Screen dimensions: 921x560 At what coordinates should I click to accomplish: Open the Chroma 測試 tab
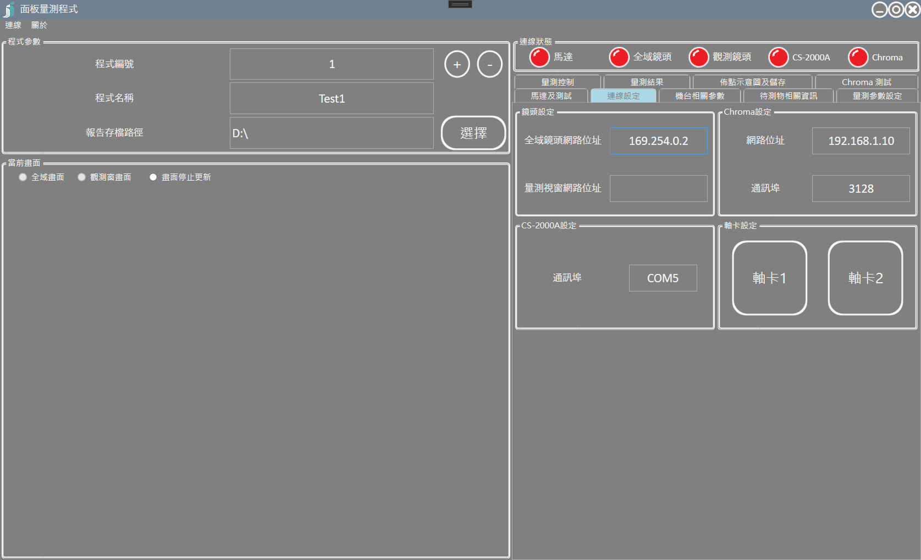click(x=867, y=82)
